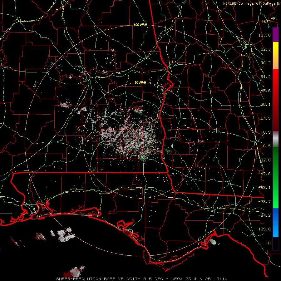
Task: Pick the blue segment of color bar
Action: [x=276, y=223]
